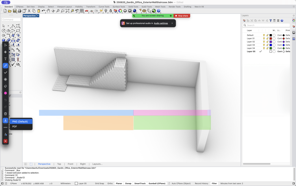Click the Undo arrow in Standard toolbar
296x186 pixels.
point(43,11)
